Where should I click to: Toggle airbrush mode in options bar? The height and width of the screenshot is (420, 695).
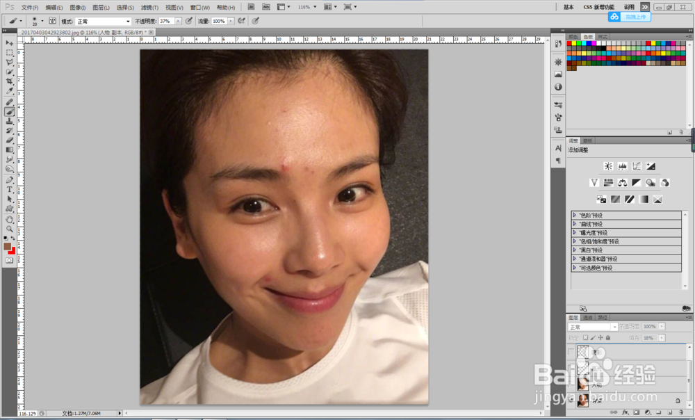242,21
